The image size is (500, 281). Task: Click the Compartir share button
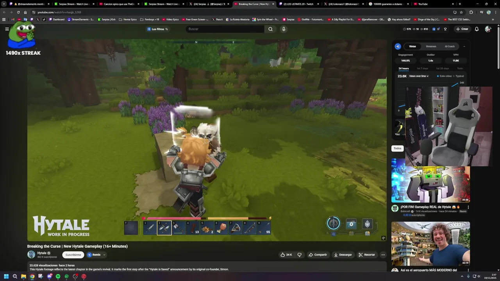(318, 254)
